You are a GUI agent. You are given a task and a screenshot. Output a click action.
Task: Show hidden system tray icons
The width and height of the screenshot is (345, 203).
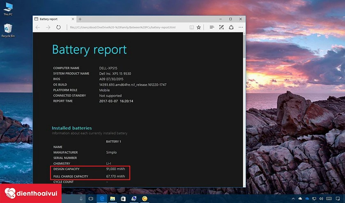coord(293,199)
